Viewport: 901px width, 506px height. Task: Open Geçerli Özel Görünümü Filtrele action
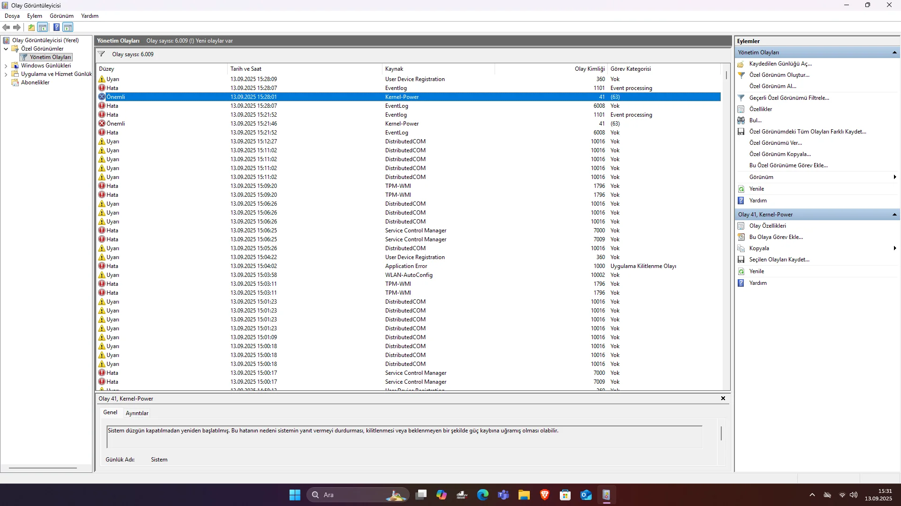coord(789,98)
